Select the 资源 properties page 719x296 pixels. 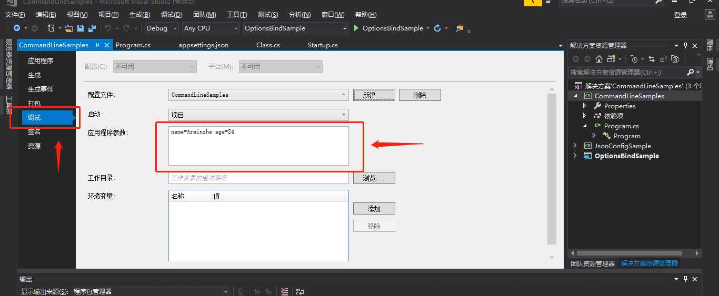coord(34,146)
